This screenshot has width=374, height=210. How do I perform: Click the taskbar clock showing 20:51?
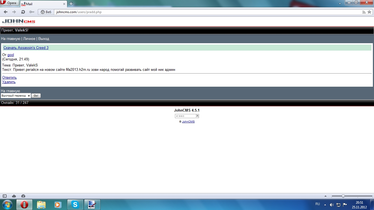tap(359, 205)
